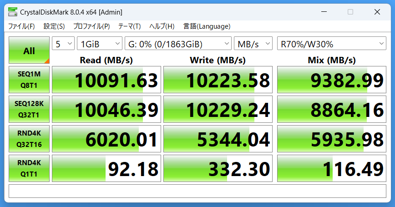Run the SEQ1M Q8T1 test
This screenshot has width=395, height=207.
[29, 80]
